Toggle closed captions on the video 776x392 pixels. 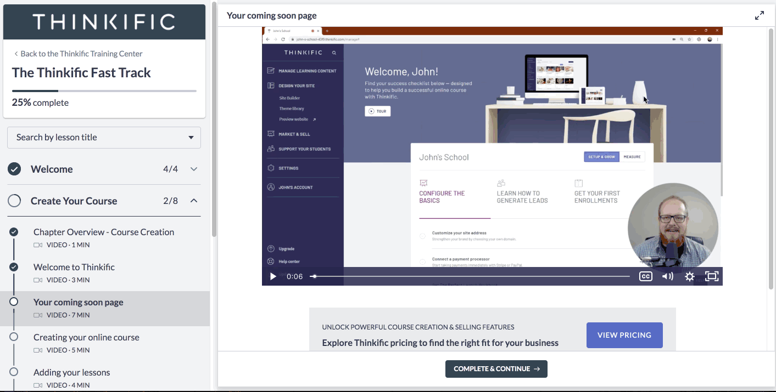point(646,276)
